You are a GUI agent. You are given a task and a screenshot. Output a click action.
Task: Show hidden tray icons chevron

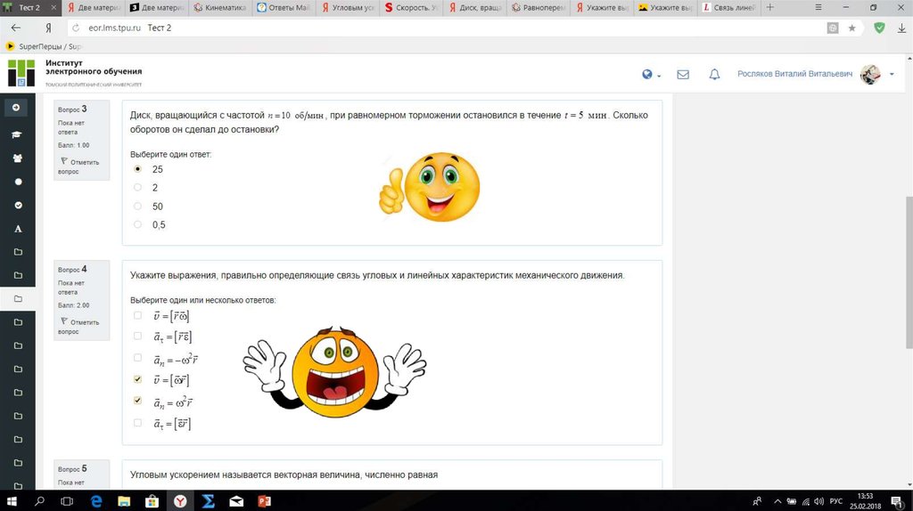tap(777, 501)
